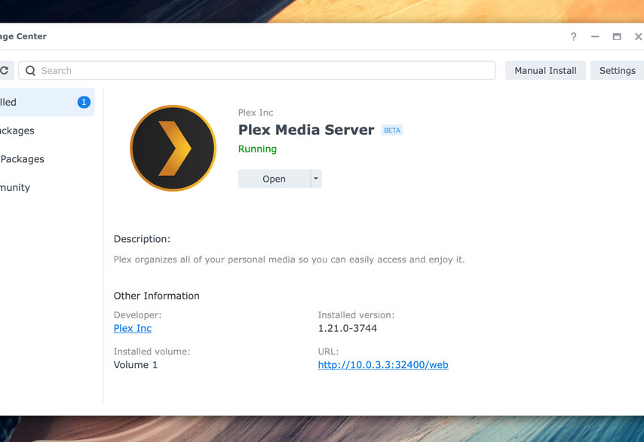Click the Package Center window title
This screenshot has height=442, width=644.
23,36
